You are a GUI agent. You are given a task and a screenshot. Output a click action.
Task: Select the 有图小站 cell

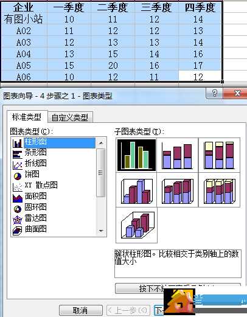24,19
